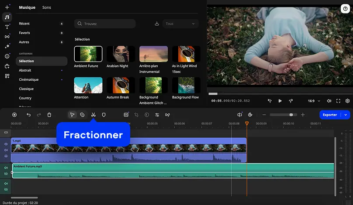The width and height of the screenshot is (353, 205).
Task: Open the Titles text tool in sidebar
Action: [7, 27]
